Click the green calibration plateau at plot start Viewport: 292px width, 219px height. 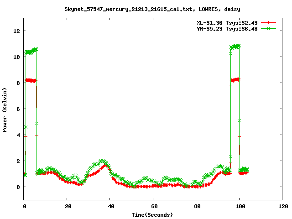click(31, 51)
